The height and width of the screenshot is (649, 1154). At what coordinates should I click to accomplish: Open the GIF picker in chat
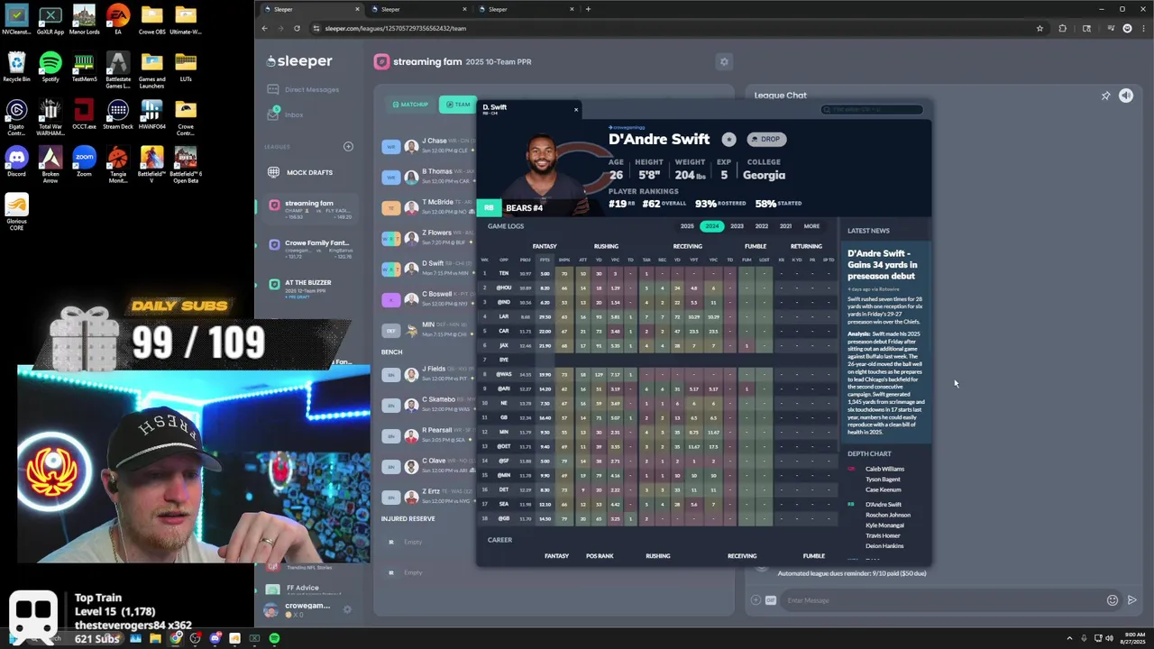771,600
